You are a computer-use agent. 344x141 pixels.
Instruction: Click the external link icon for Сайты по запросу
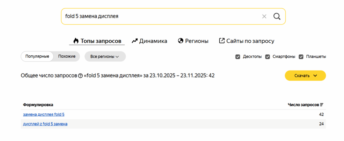click(222, 41)
